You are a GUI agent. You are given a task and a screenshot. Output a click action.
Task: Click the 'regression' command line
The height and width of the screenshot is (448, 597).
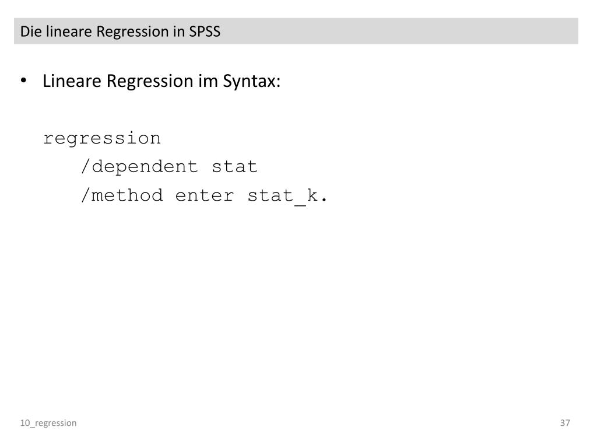coord(102,139)
